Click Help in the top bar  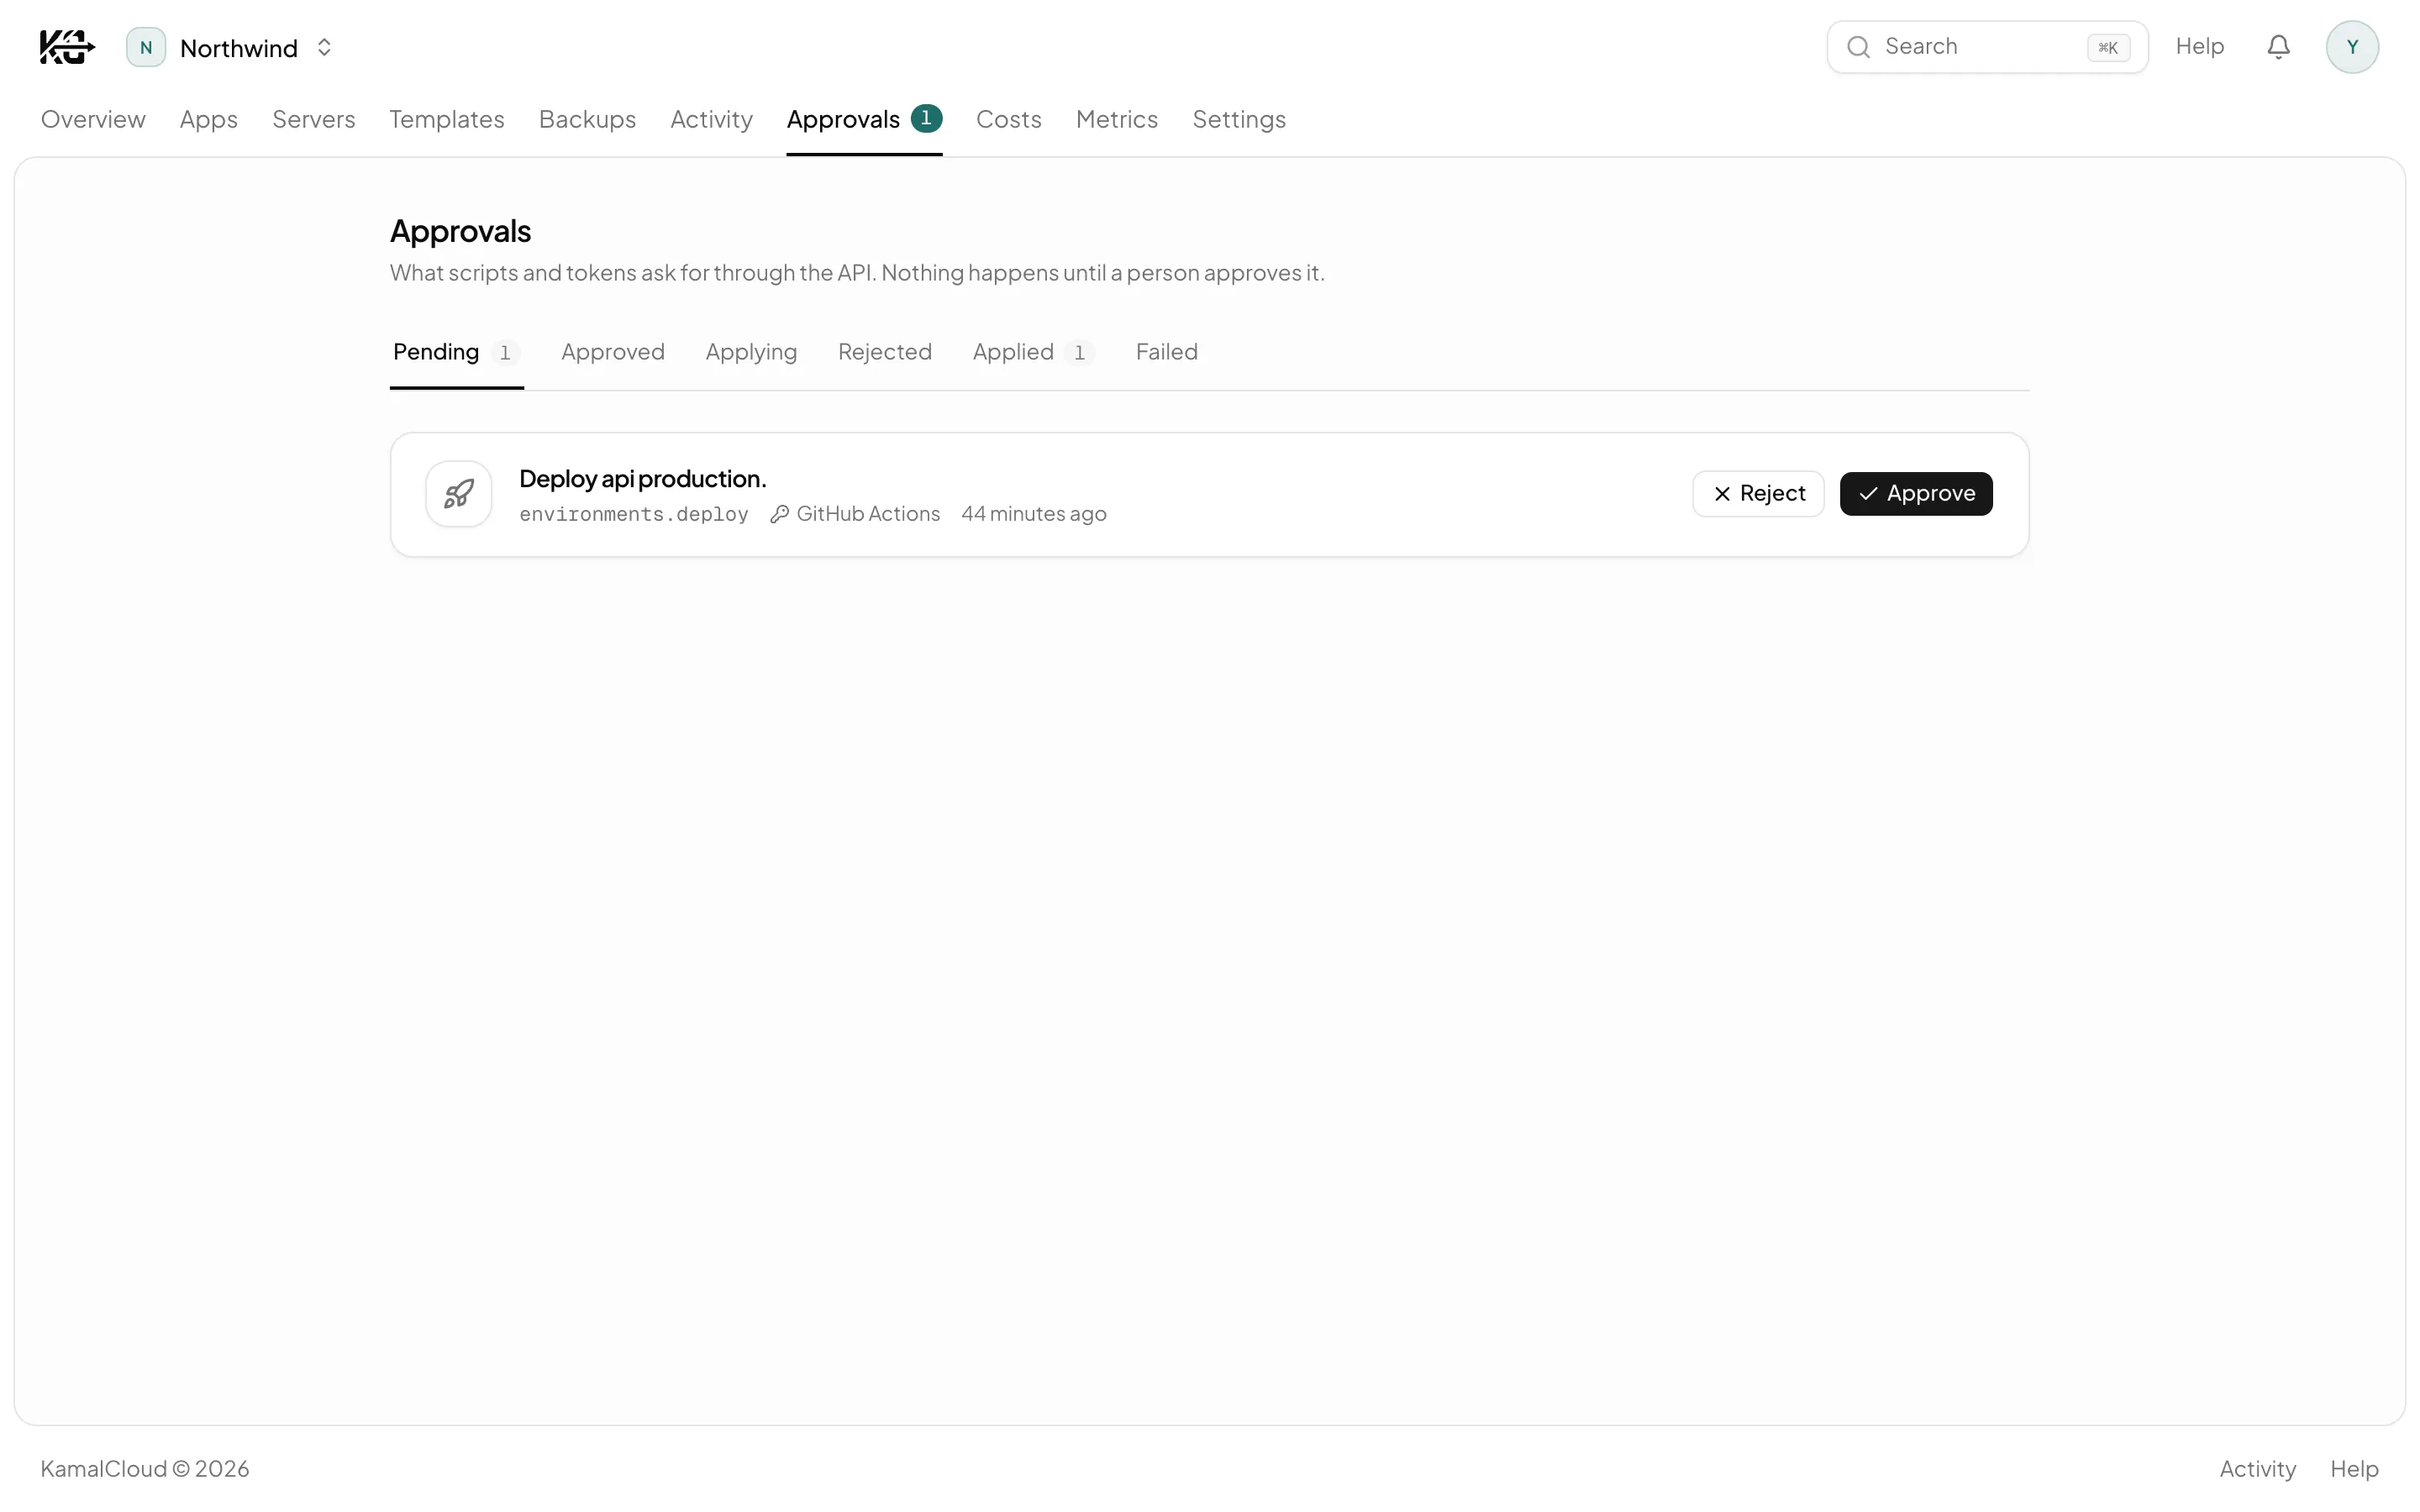2199,47
